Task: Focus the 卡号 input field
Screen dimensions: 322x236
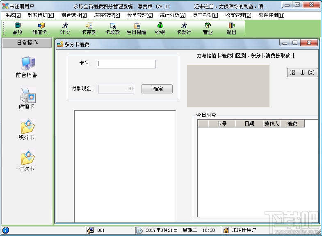Action: (x=126, y=64)
